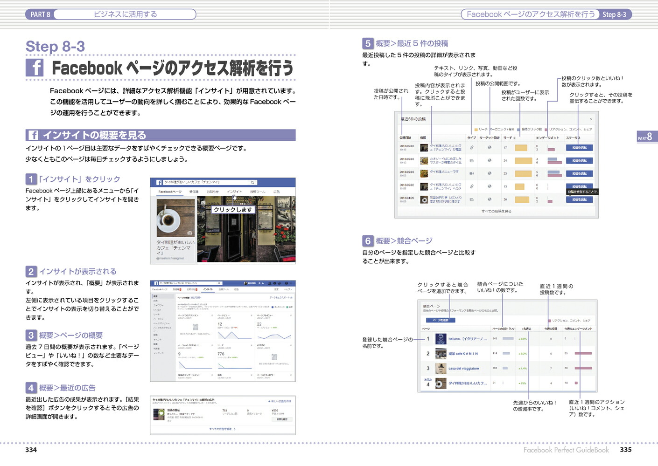Click the インサイト tab under the クリックします callout
658x466 pixels.
coord(234,192)
